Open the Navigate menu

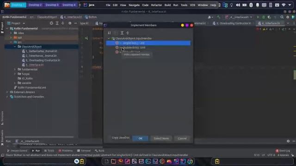click(x=134, y=5)
